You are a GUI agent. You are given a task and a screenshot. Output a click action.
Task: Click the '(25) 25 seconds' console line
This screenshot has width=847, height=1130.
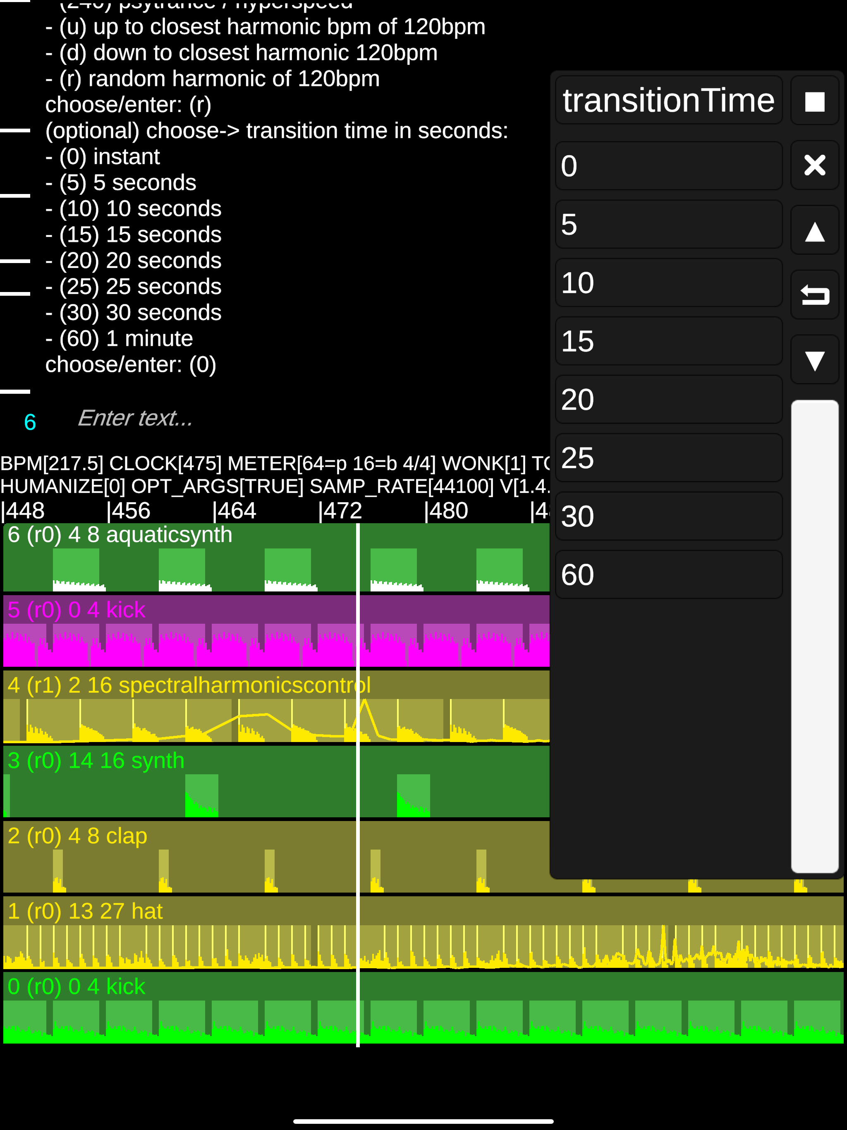(133, 287)
